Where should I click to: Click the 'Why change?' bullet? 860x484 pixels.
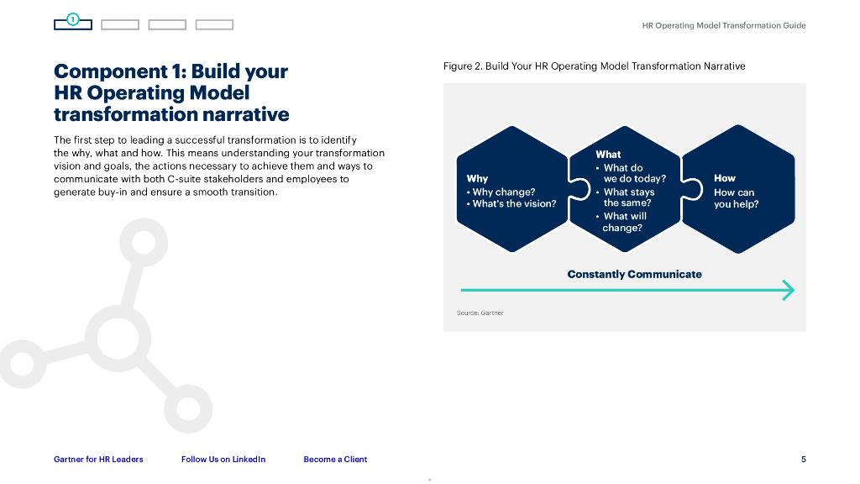click(501, 192)
